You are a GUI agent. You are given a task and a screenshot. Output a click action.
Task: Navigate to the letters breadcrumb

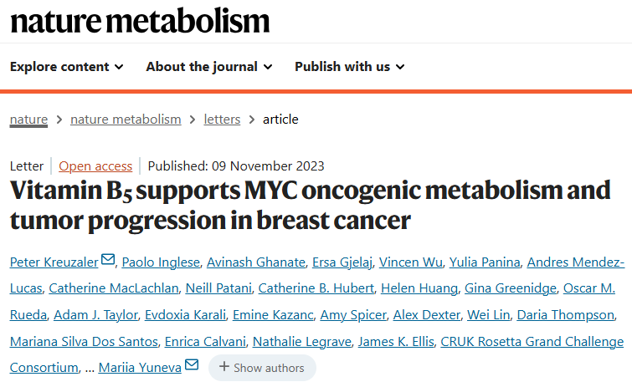coord(222,120)
